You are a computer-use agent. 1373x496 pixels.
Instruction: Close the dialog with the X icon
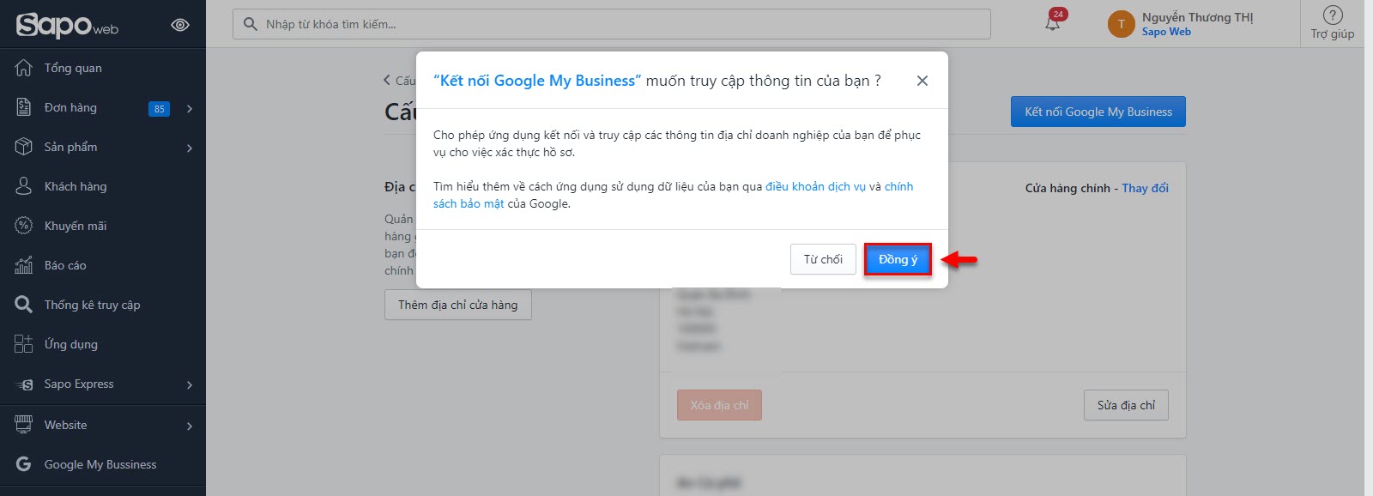(x=922, y=81)
